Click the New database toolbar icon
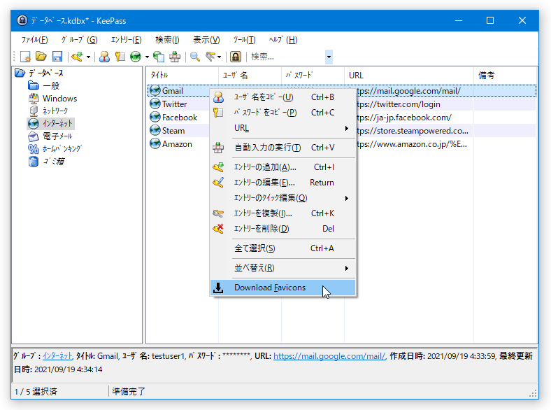The height and width of the screenshot is (410, 551). pos(25,57)
